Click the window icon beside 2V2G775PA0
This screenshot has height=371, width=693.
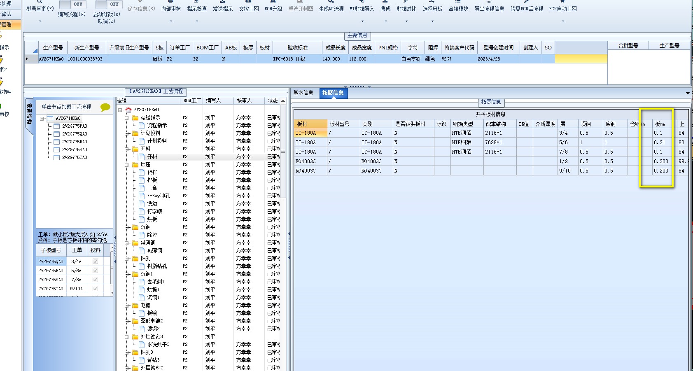(57, 126)
